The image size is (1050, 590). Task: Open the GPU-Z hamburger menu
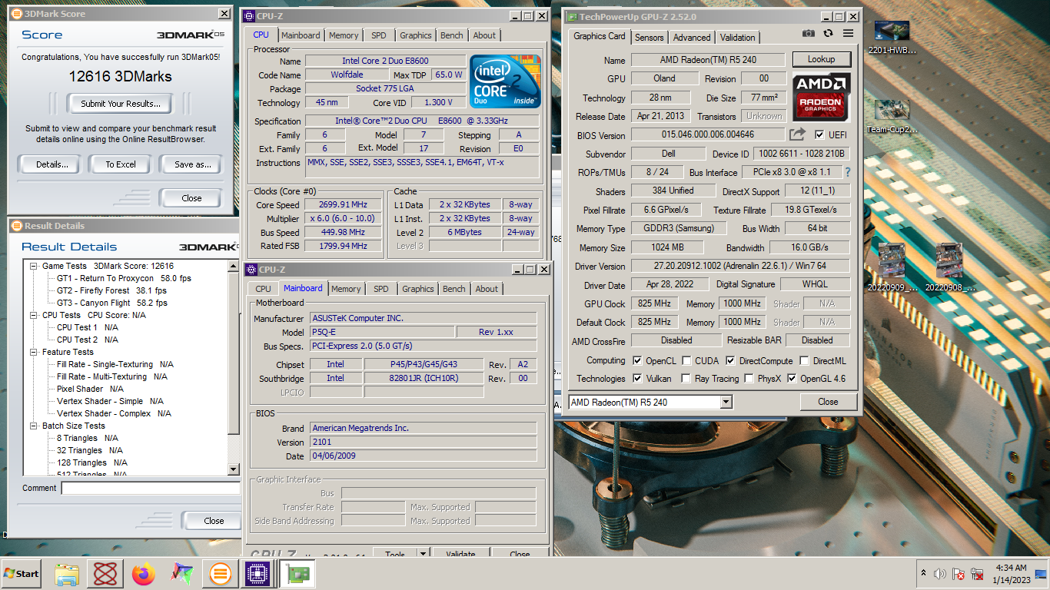tap(848, 33)
